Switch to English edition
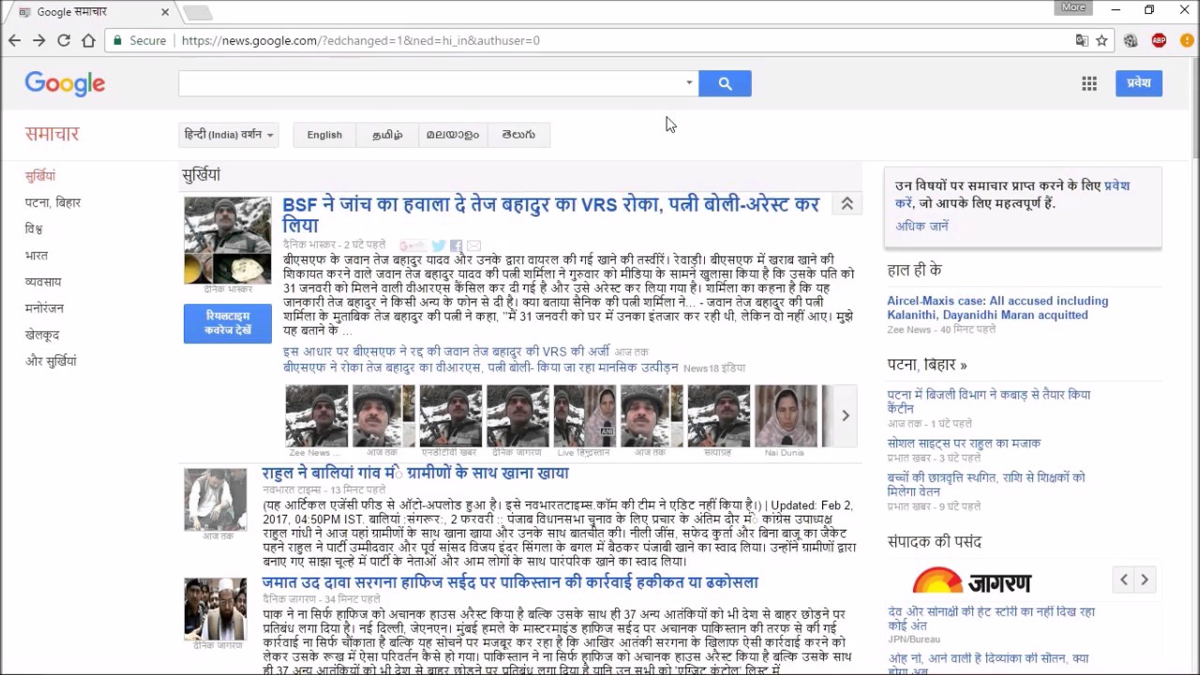 (x=324, y=135)
